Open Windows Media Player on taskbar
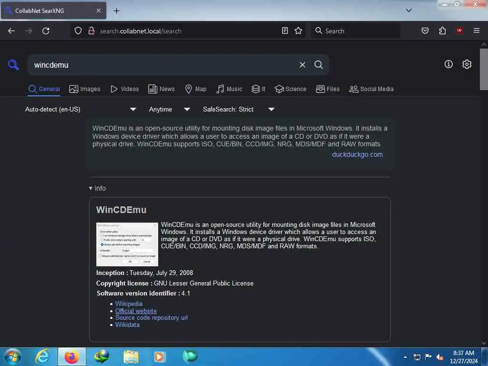 (160, 356)
